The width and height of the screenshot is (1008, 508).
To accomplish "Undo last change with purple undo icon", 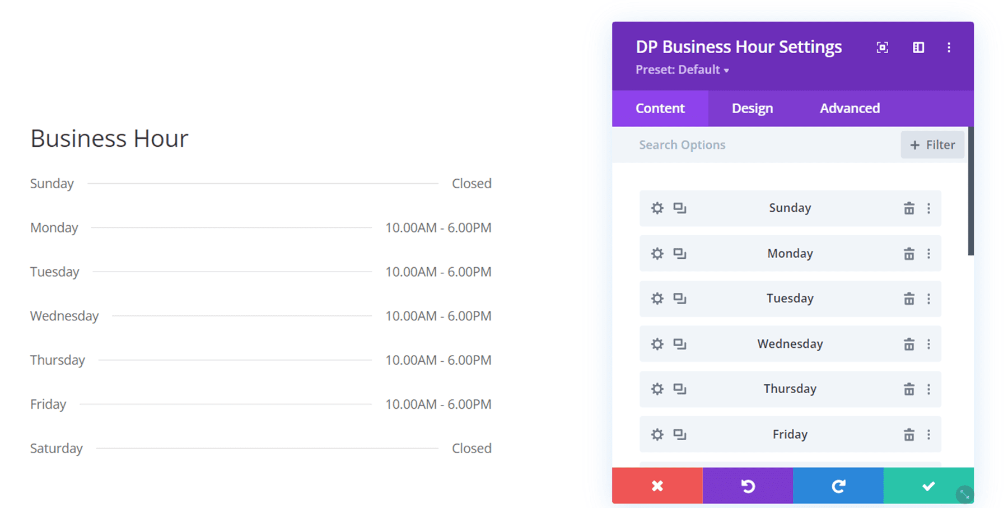I will click(748, 486).
